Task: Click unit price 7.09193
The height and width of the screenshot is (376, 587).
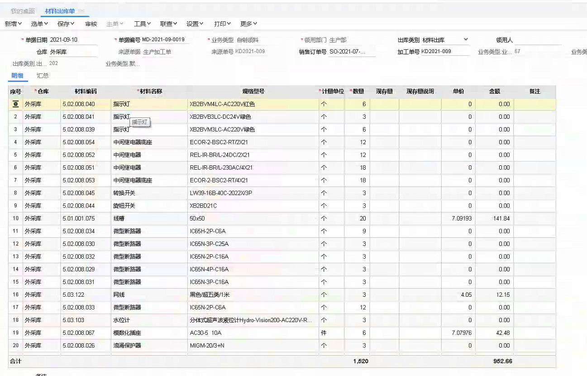Action: 458,218
